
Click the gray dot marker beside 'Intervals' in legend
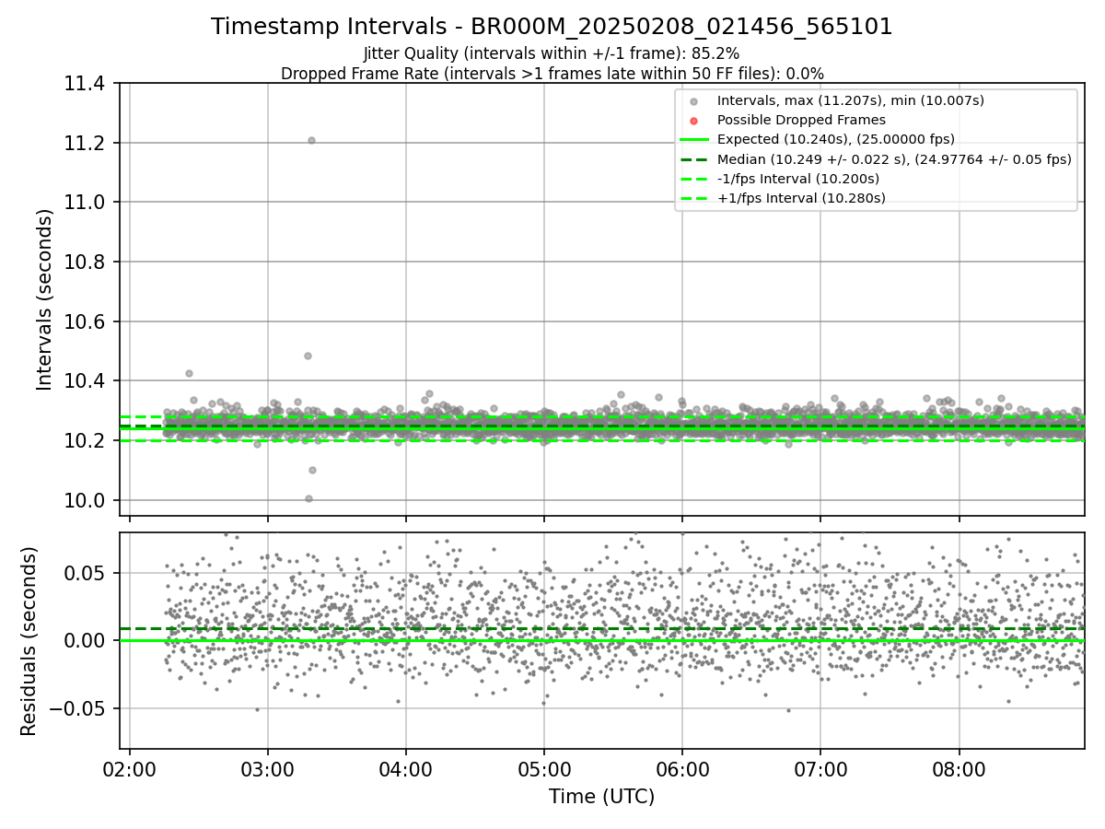click(694, 101)
